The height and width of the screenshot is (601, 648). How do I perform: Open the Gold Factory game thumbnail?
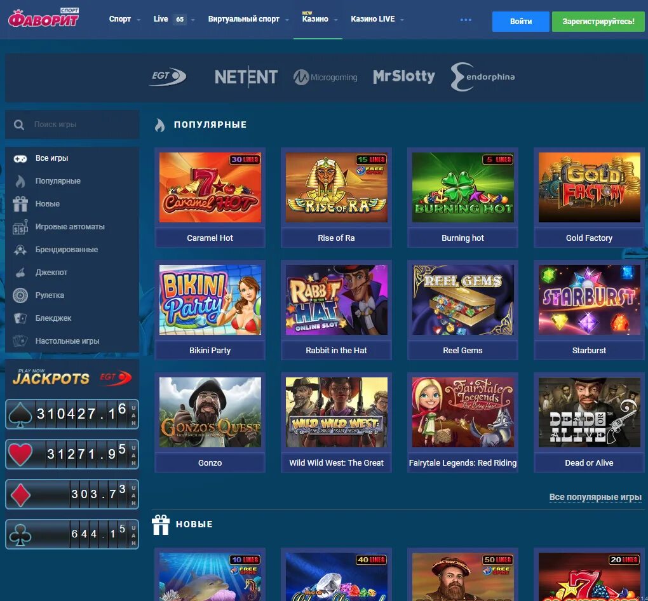point(590,187)
